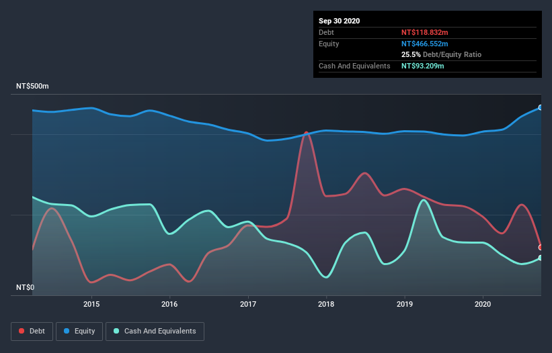Viewport: 552px width, 353px height.
Task: Click the cash peak in early 2019
Action: click(424, 200)
